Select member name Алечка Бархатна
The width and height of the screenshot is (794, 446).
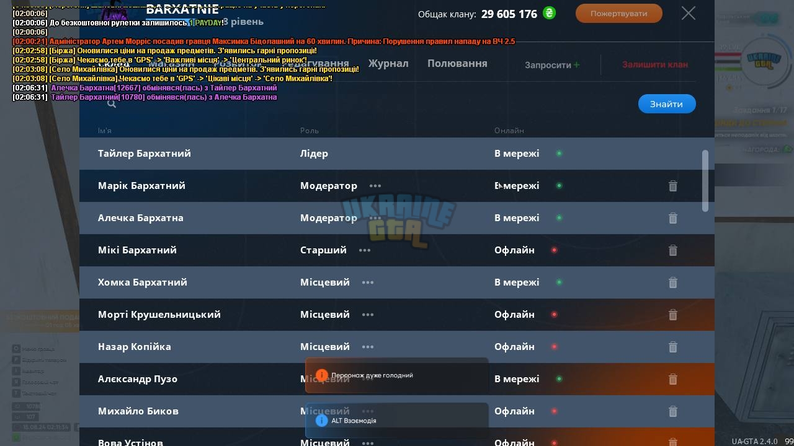[141, 218]
